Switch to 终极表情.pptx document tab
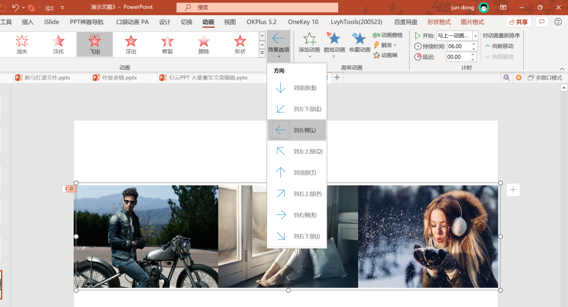 click(119, 77)
